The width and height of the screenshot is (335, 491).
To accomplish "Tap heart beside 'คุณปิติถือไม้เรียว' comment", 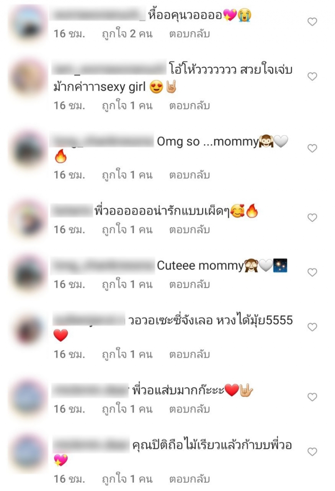I will click(312, 452).
